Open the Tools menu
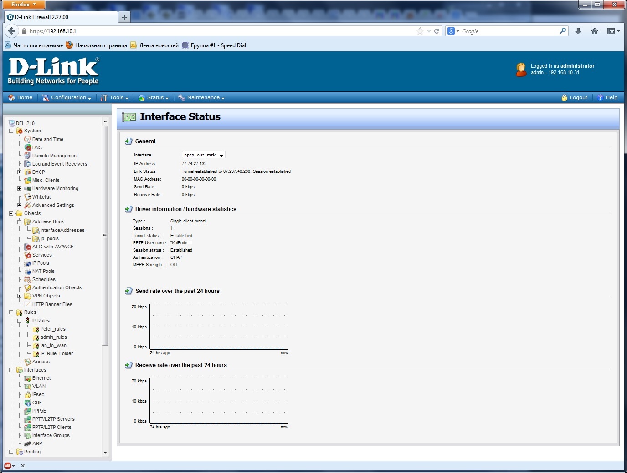The height and width of the screenshot is (473, 627). pos(115,97)
